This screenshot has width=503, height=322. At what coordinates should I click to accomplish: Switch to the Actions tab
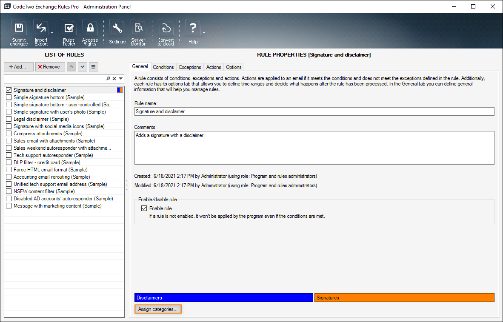(214, 67)
